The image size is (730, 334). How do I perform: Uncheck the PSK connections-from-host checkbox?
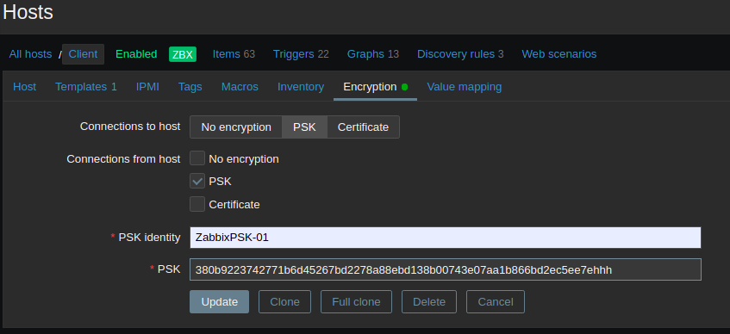(197, 181)
